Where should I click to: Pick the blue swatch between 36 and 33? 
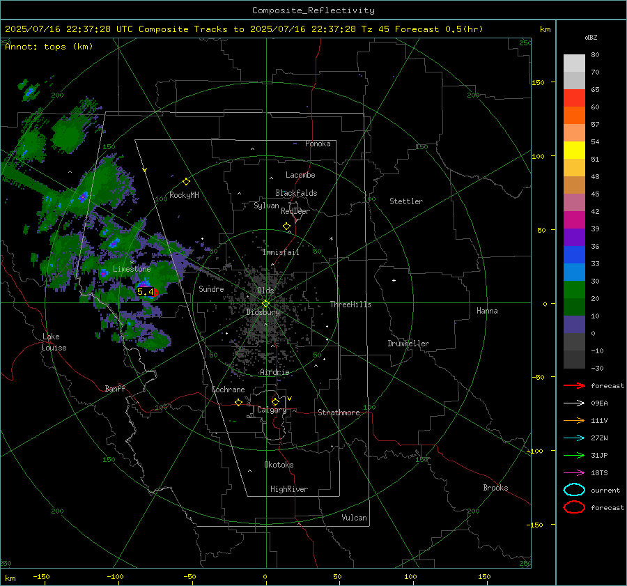tap(574, 255)
